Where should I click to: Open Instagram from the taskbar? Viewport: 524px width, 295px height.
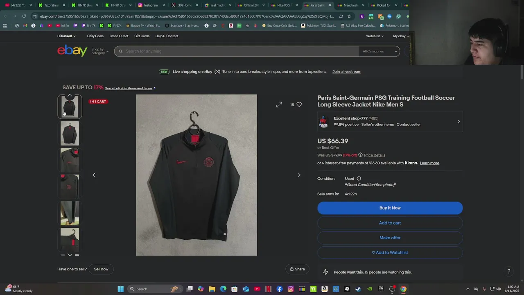[291, 289]
